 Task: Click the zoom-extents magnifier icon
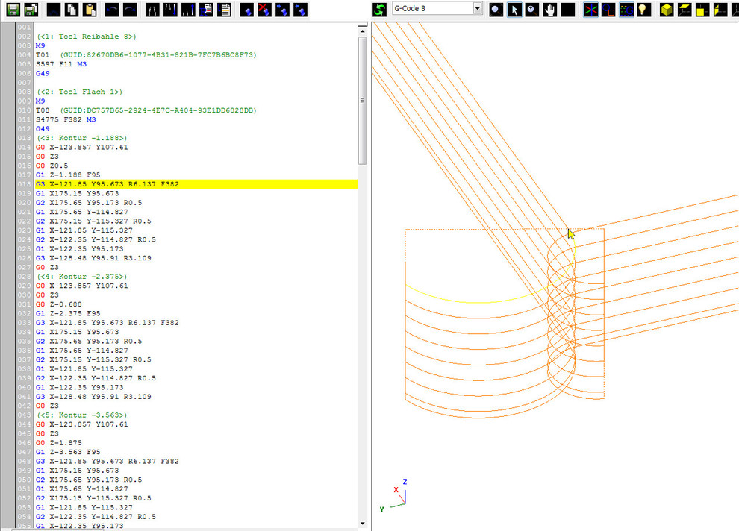tap(496, 10)
